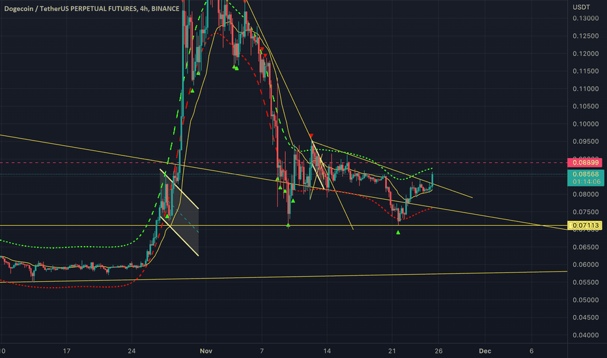Click the 0.06000 price axis label
The height and width of the screenshot is (358, 607).
pyautogui.click(x=586, y=265)
